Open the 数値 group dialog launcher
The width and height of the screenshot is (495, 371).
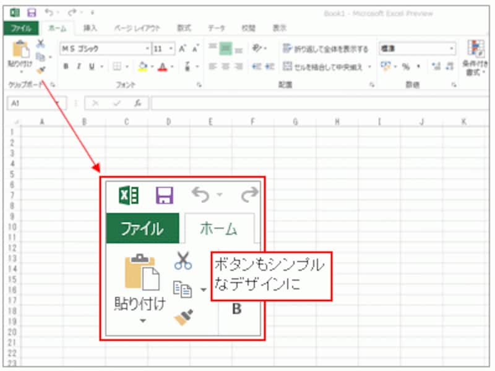click(454, 85)
